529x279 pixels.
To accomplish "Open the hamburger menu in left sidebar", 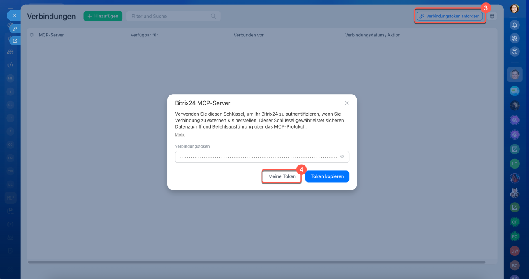I will [x=10, y=8].
